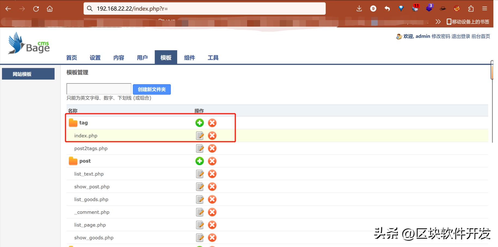Open the 前台首页 link
The height and width of the screenshot is (247, 498).
point(481,36)
